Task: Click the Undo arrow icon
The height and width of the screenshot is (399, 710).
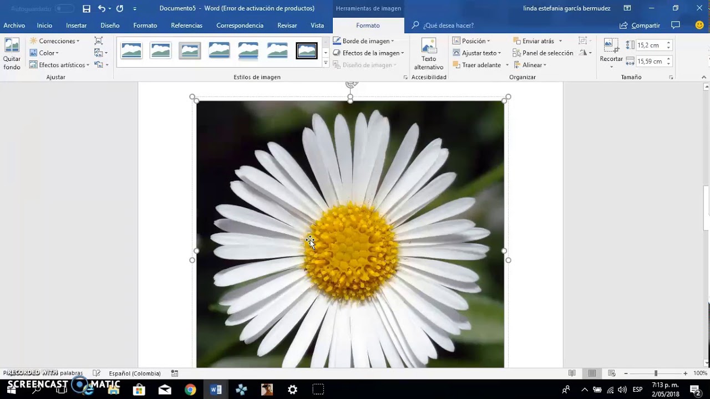Action: click(x=102, y=8)
